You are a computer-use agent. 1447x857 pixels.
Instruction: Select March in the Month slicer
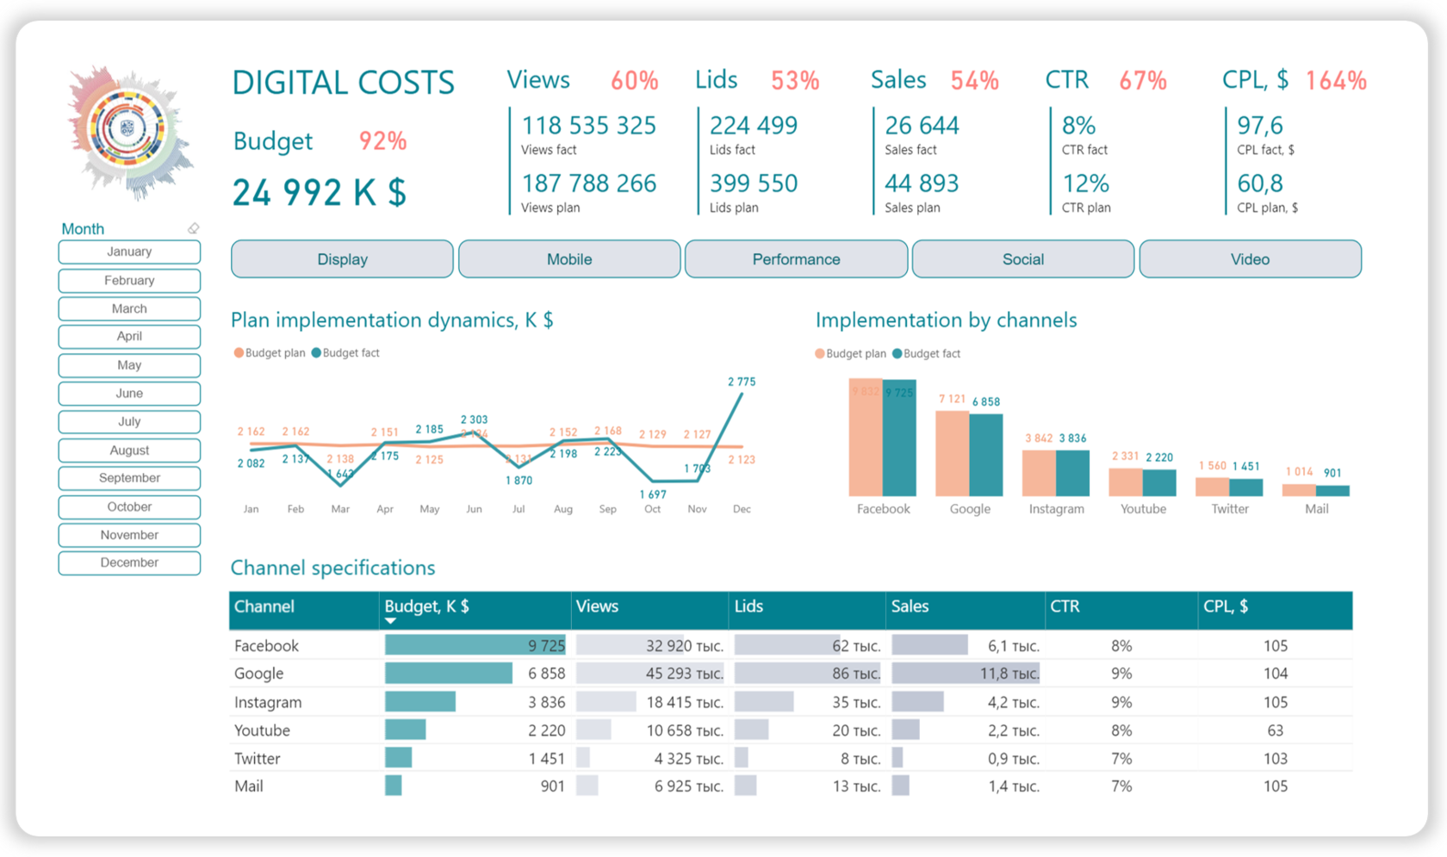(x=128, y=308)
